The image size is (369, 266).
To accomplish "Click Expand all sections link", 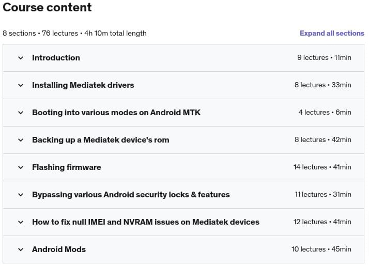I will click(x=332, y=33).
